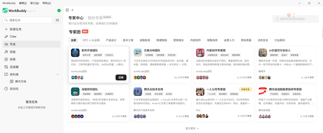This screenshot has width=323, height=133.
Task: Click the Sogou input method icon
Action: click(x=289, y=15)
